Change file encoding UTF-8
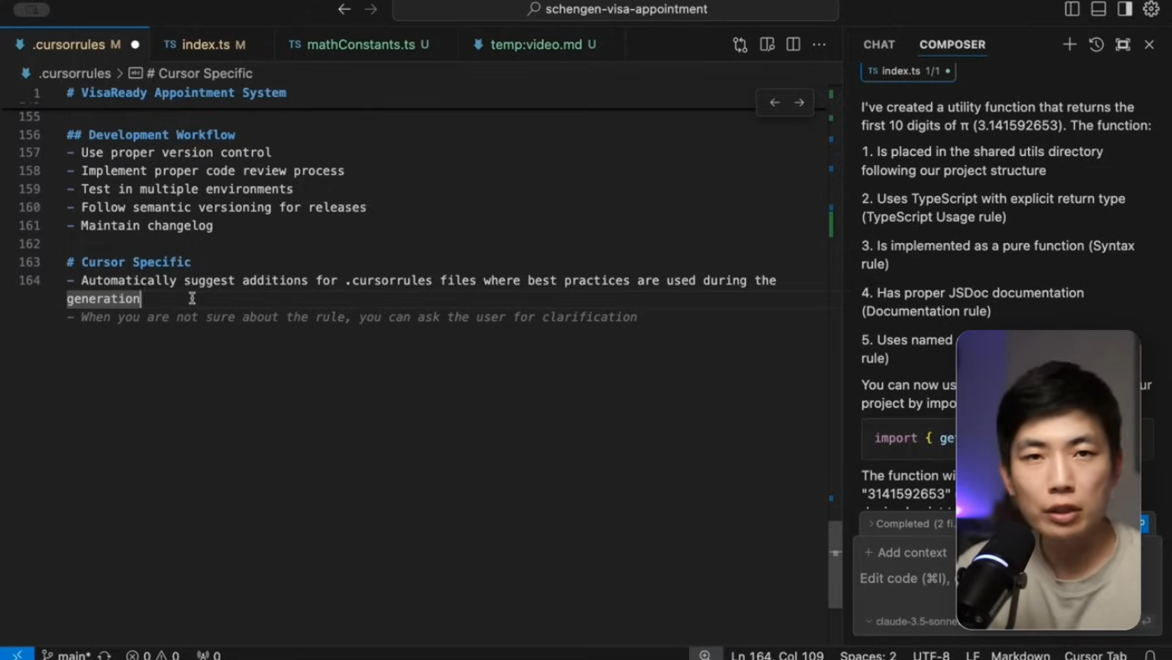 tap(931, 655)
